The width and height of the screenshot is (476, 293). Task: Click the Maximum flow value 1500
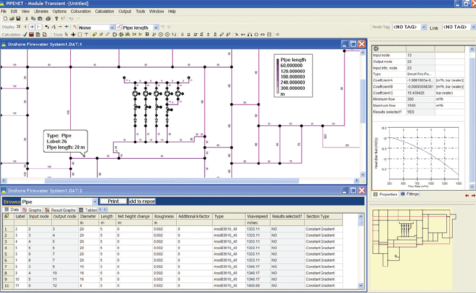(x=421, y=106)
